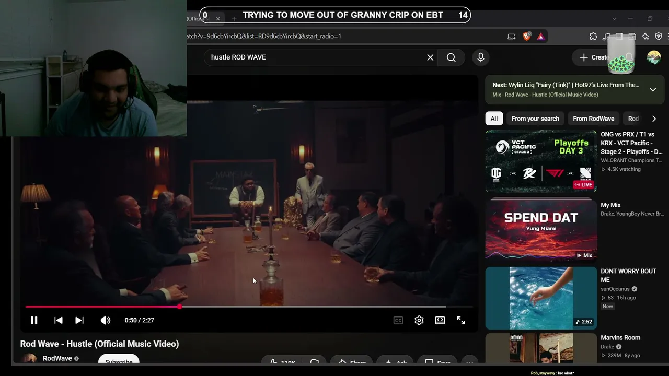Expand the Next up mix playlist panel
Viewport: 669px width, 376px height.
pyautogui.click(x=653, y=90)
